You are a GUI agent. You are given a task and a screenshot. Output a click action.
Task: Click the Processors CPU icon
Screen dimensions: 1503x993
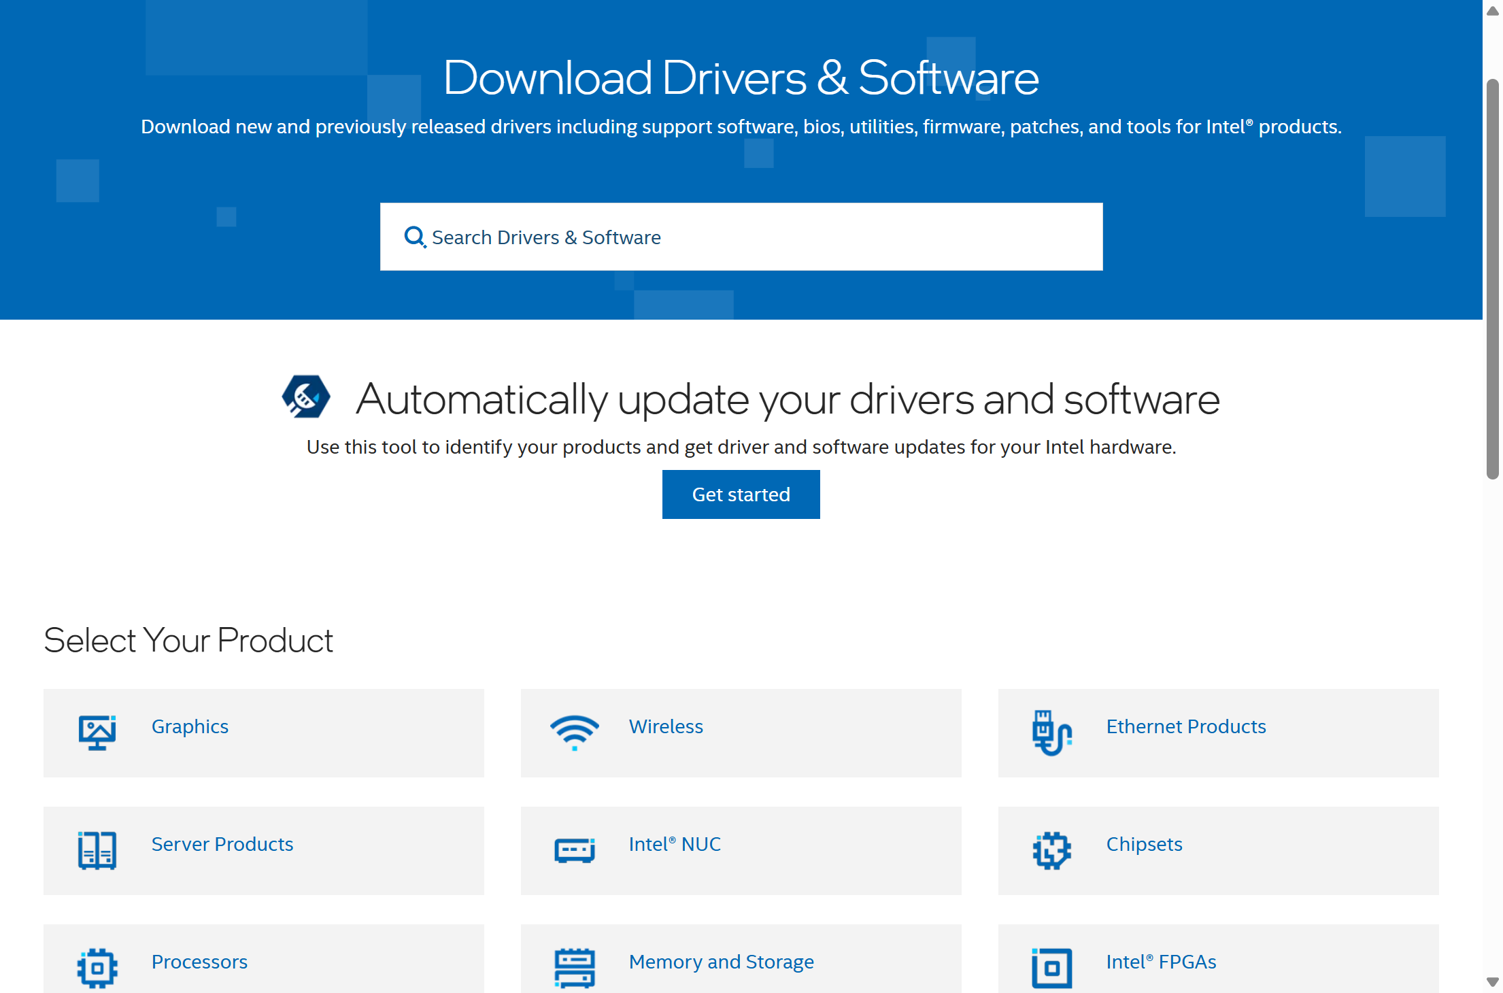97,967
